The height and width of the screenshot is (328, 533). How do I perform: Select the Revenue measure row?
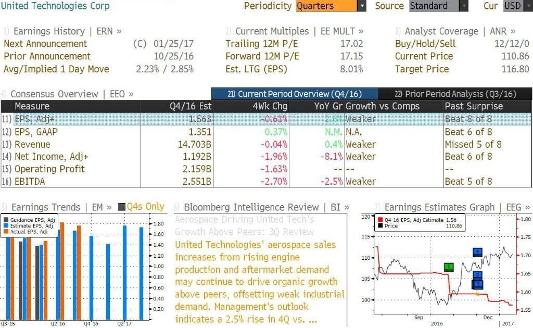(x=266, y=144)
